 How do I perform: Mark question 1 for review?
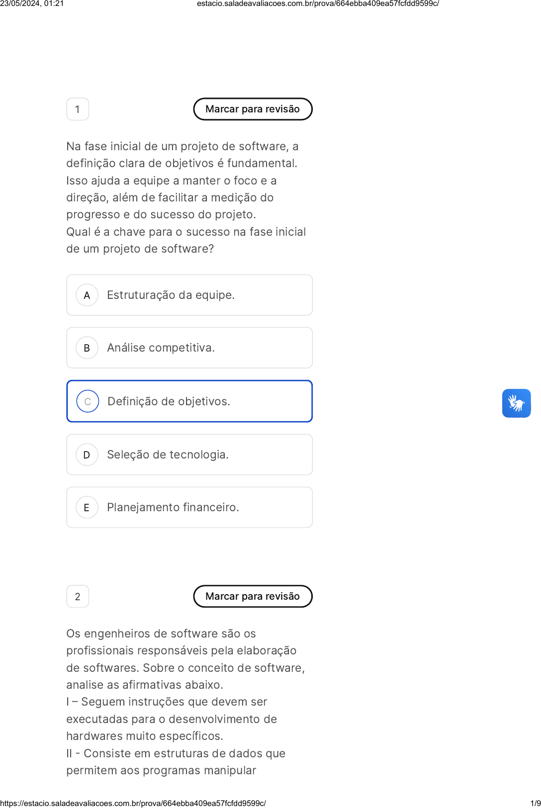(253, 109)
